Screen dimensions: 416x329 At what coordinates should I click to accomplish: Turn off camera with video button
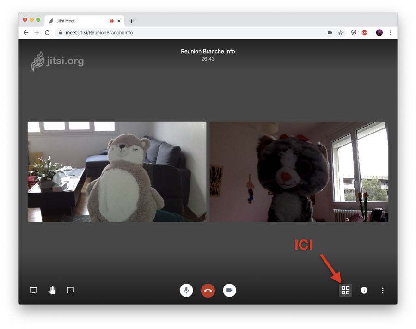tap(229, 290)
